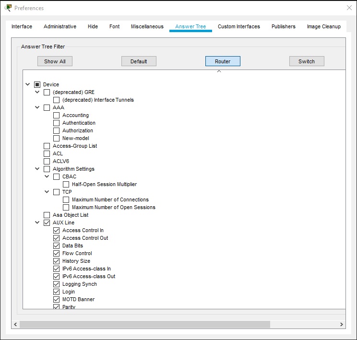Check the Authentication checkbox
This screenshot has height=340, width=357.
[56, 123]
